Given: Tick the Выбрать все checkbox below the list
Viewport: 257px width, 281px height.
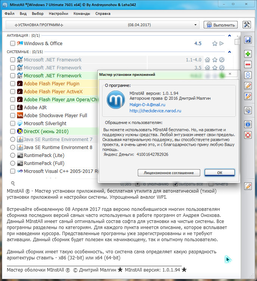Looking at the screenshot, I should pos(176,184).
